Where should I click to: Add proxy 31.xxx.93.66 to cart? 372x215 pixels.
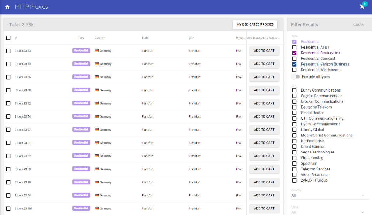264,77
